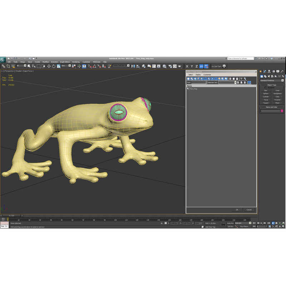286x286 pixels.
Task: Open the Display menu in Select From Scene
Action: [x=198, y=75]
